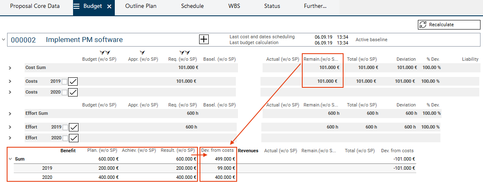Open the Schedule tab
The height and width of the screenshot is (183, 483).
coord(192,6)
